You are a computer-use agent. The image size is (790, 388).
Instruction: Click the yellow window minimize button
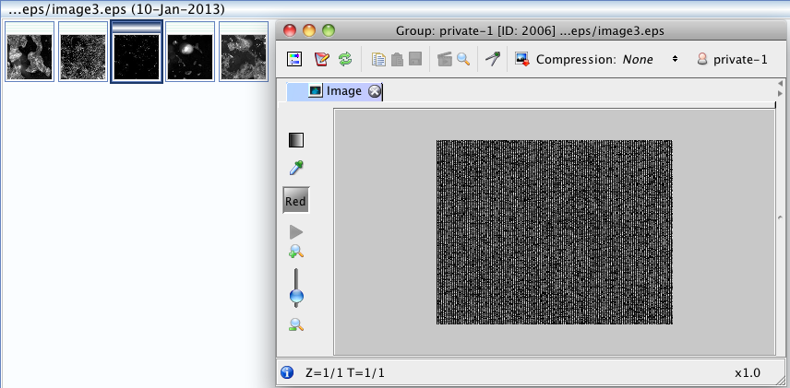(x=309, y=30)
